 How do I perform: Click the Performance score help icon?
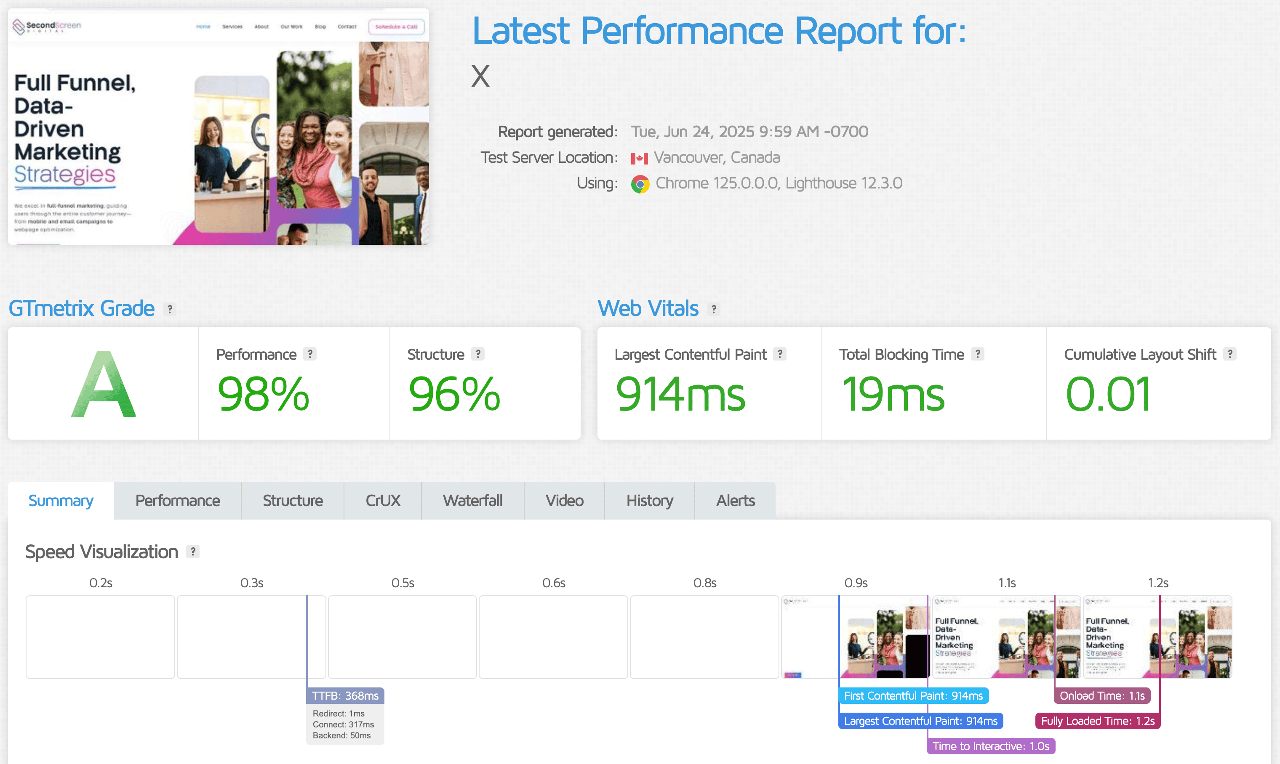click(309, 354)
